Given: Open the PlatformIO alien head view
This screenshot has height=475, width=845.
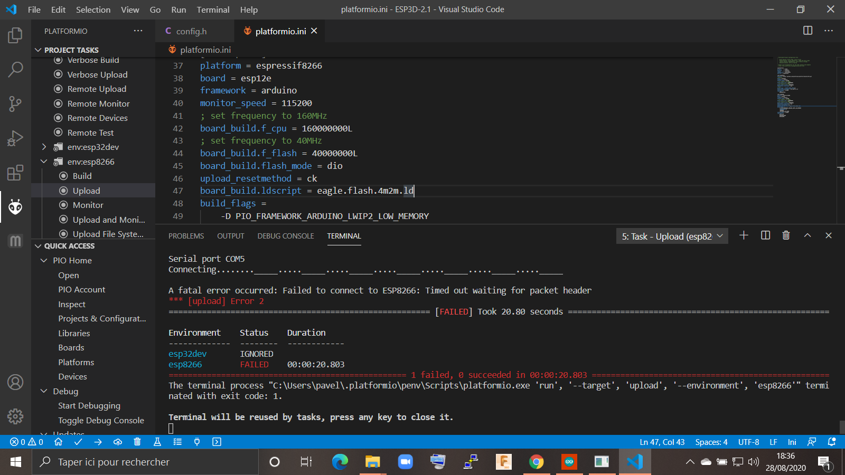Looking at the screenshot, I should pos(15,207).
